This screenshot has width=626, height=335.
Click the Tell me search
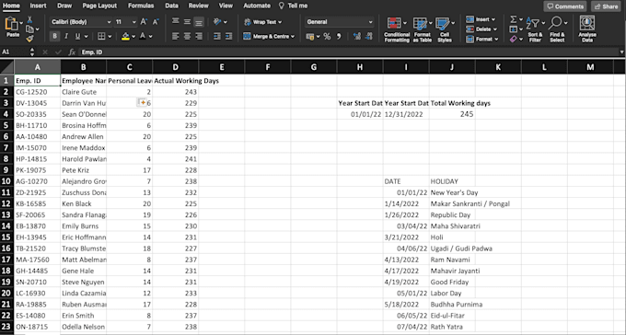click(293, 6)
